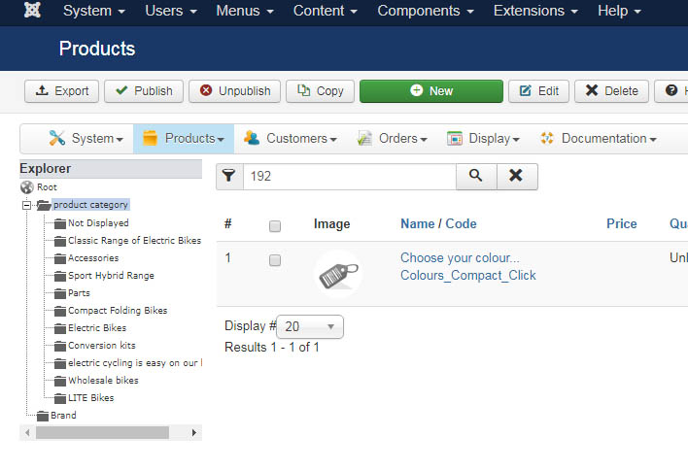Click the product price tag image
688x471 pixels.
coord(338,273)
